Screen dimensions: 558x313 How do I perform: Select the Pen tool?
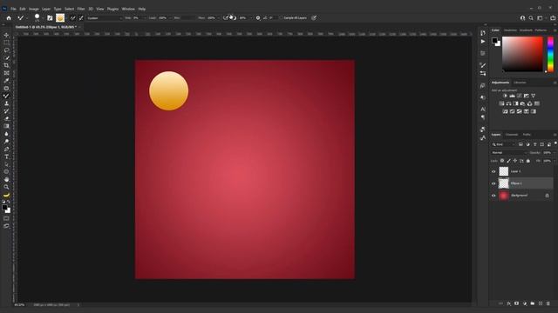(x=6, y=149)
